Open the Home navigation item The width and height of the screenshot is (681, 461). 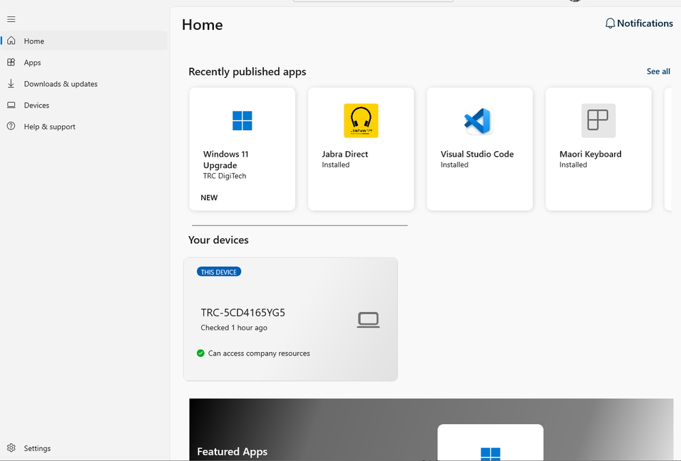(x=85, y=41)
